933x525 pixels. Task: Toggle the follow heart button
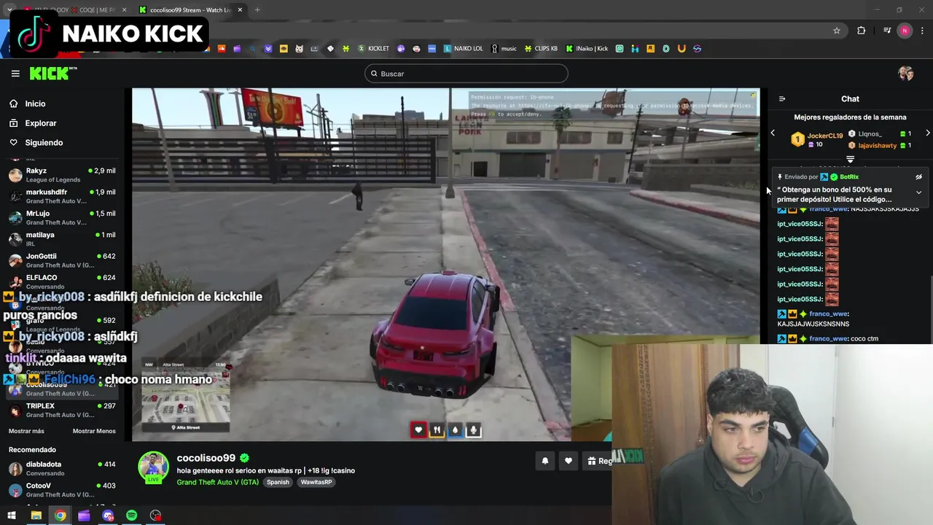coord(569,461)
